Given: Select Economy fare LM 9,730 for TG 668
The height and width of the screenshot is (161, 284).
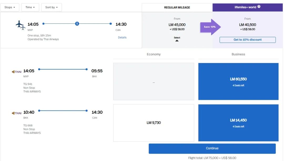Looking at the screenshot, I should point(154,123).
